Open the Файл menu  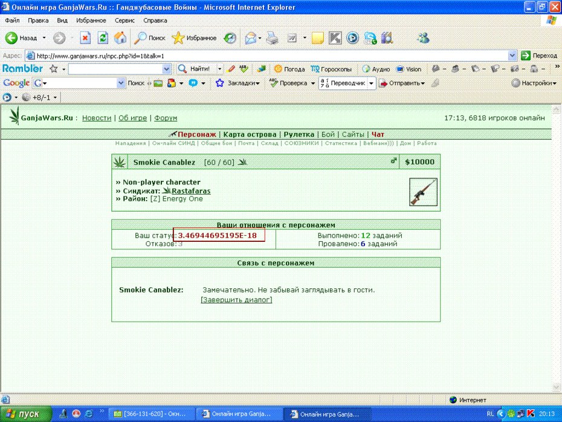(x=12, y=21)
